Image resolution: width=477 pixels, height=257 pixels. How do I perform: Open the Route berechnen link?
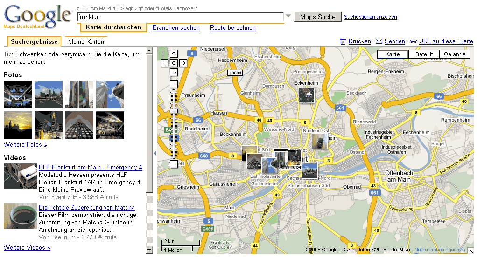(233, 28)
